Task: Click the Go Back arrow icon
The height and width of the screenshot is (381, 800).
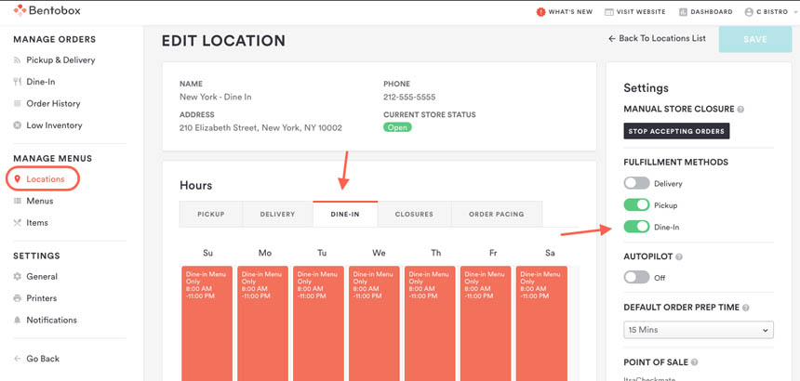Action: (x=18, y=359)
